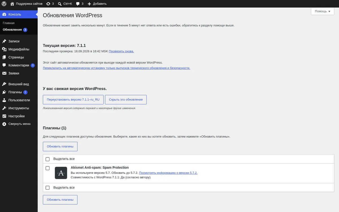Click Свернуть меню text
This screenshot has height=212, width=339.
(x=19, y=124)
